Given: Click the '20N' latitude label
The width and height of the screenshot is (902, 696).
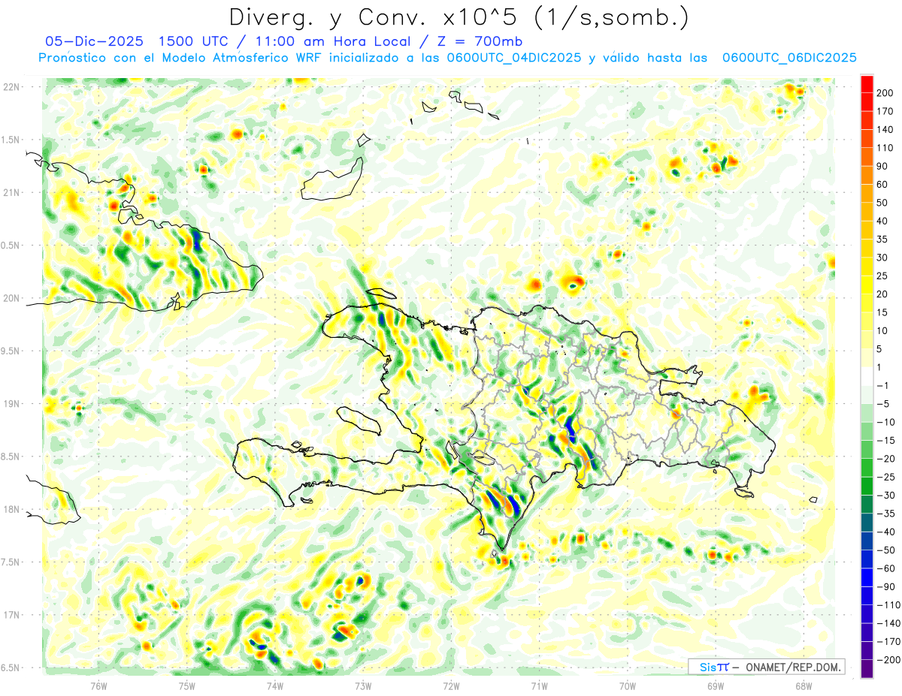Looking at the screenshot, I should [11, 298].
